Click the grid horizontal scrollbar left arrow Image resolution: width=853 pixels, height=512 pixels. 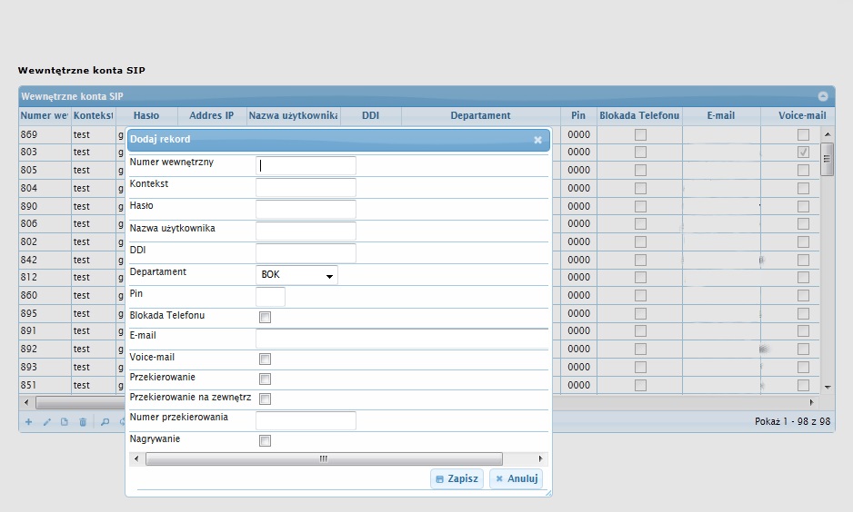tap(26, 403)
